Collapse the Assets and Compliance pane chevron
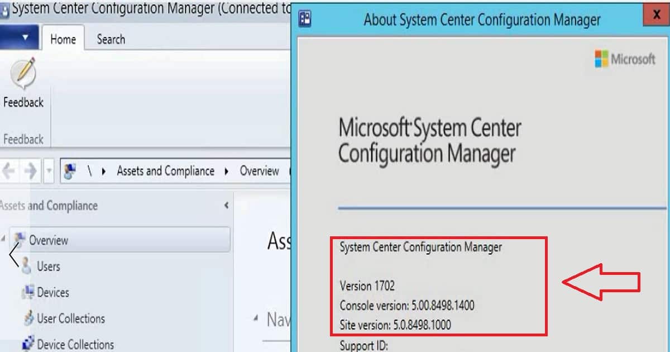 226,206
